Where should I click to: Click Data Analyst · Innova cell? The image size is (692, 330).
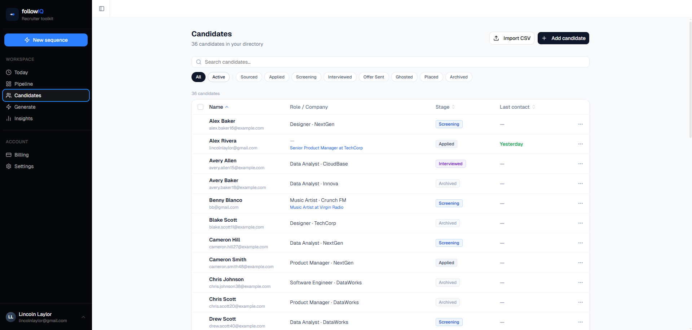[x=314, y=184]
